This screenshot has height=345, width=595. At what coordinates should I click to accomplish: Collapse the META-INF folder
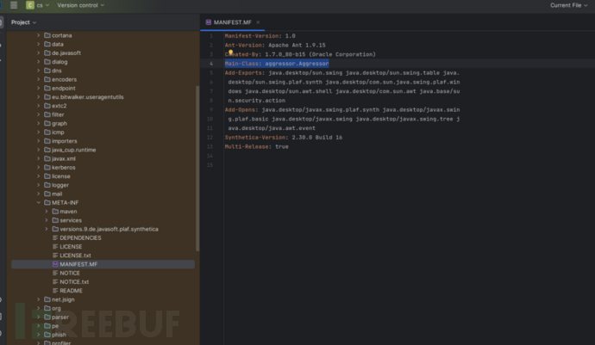point(38,202)
